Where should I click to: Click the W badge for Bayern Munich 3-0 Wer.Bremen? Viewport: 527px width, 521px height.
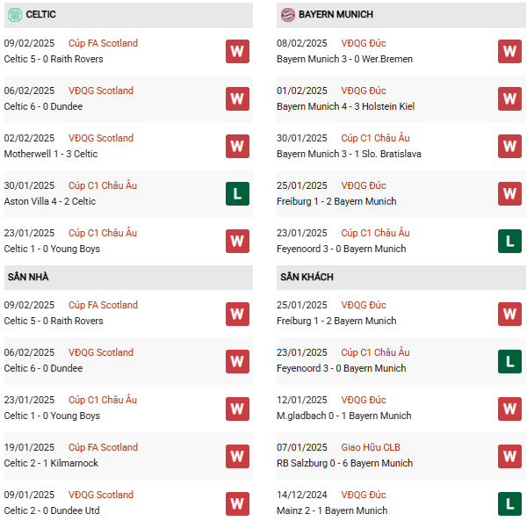point(509,51)
